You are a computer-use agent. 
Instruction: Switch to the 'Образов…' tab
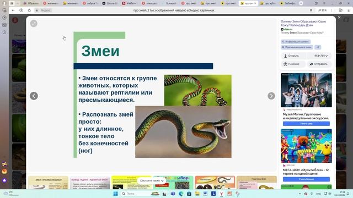(x=31, y=3)
